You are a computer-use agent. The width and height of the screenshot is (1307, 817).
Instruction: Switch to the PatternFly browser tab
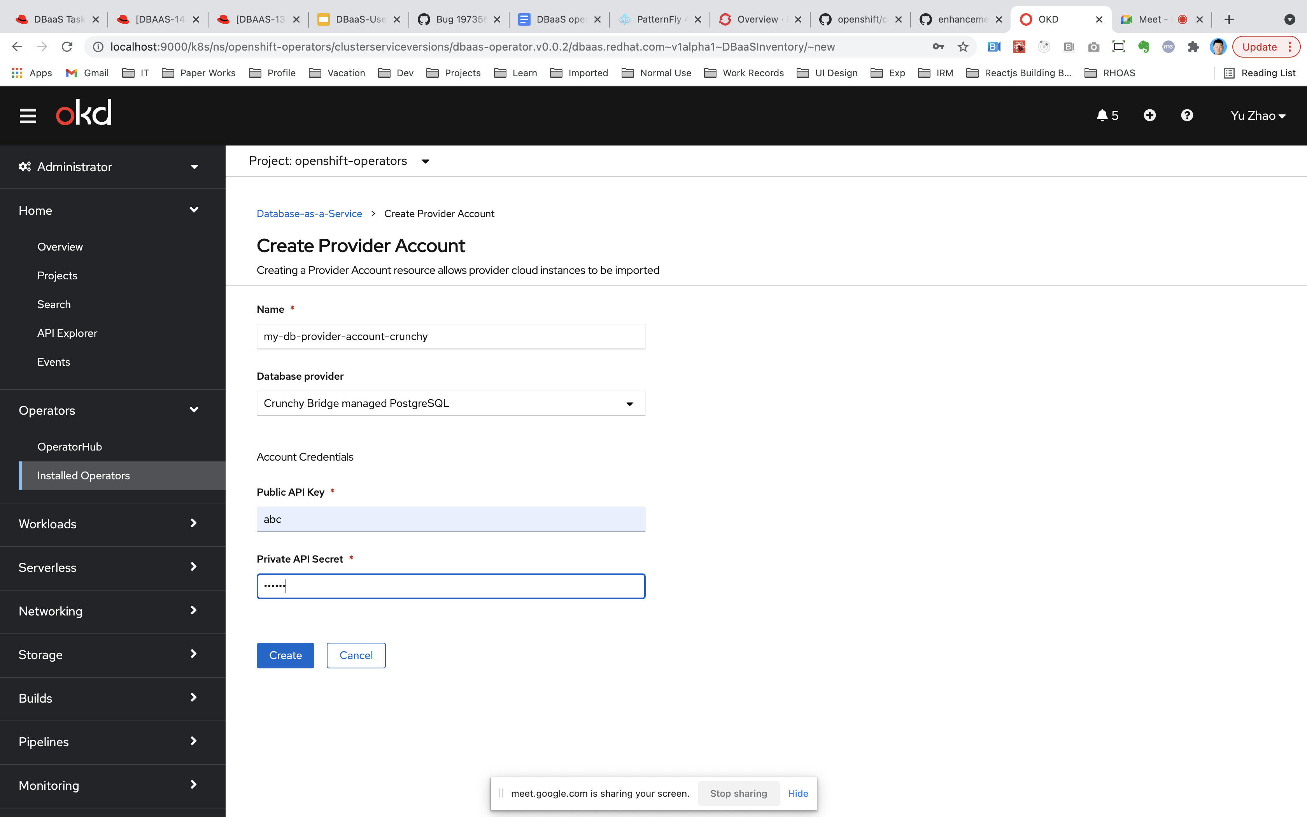(x=658, y=19)
